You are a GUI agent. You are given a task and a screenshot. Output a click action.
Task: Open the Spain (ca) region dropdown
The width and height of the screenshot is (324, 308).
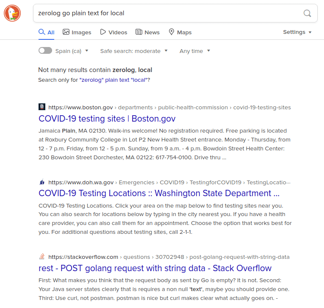(72, 51)
